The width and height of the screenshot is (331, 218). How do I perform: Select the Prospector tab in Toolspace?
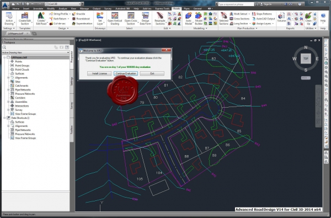pos(72,56)
